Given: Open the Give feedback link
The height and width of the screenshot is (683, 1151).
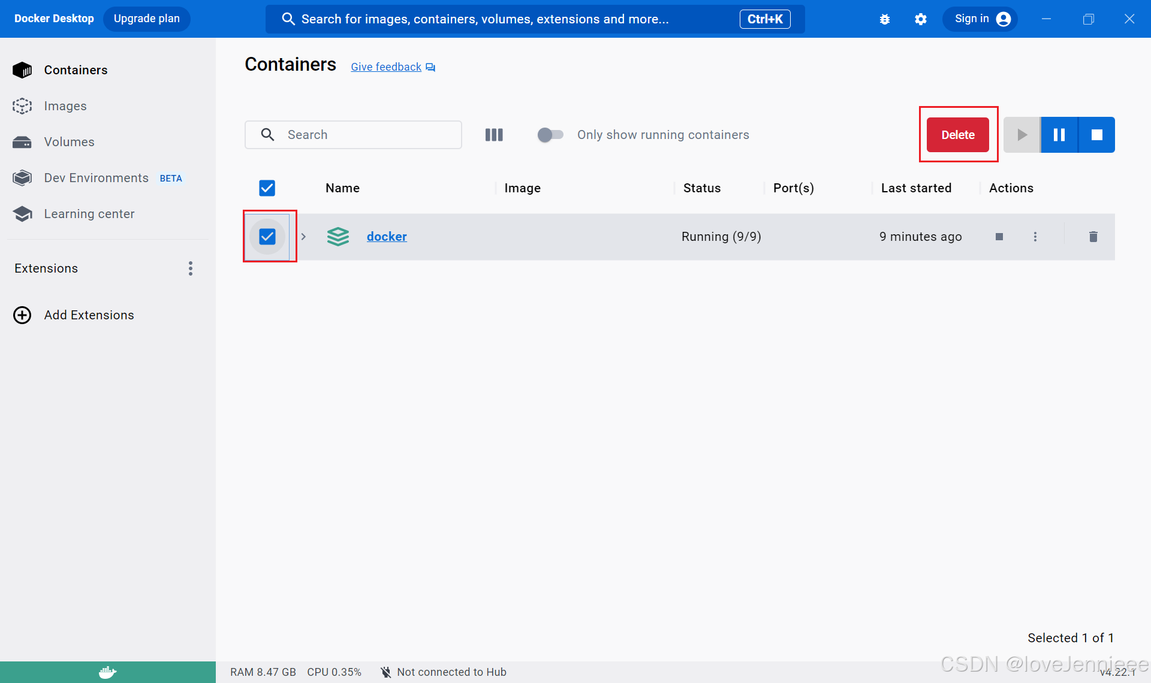Looking at the screenshot, I should pos(386,67).
